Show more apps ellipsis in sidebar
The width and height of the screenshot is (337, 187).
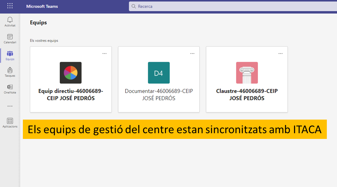pyautogui.click(x=10, y=106)
